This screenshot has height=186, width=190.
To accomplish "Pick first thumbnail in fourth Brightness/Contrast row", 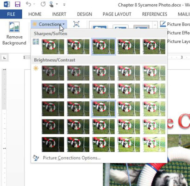I will 53,126.
